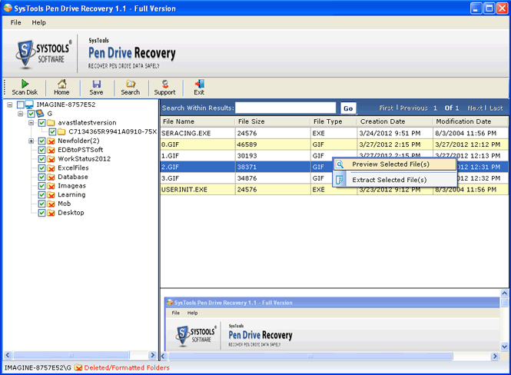Click inside Search Within Results field
Screen dimensions: 511x375
(286, 108)
